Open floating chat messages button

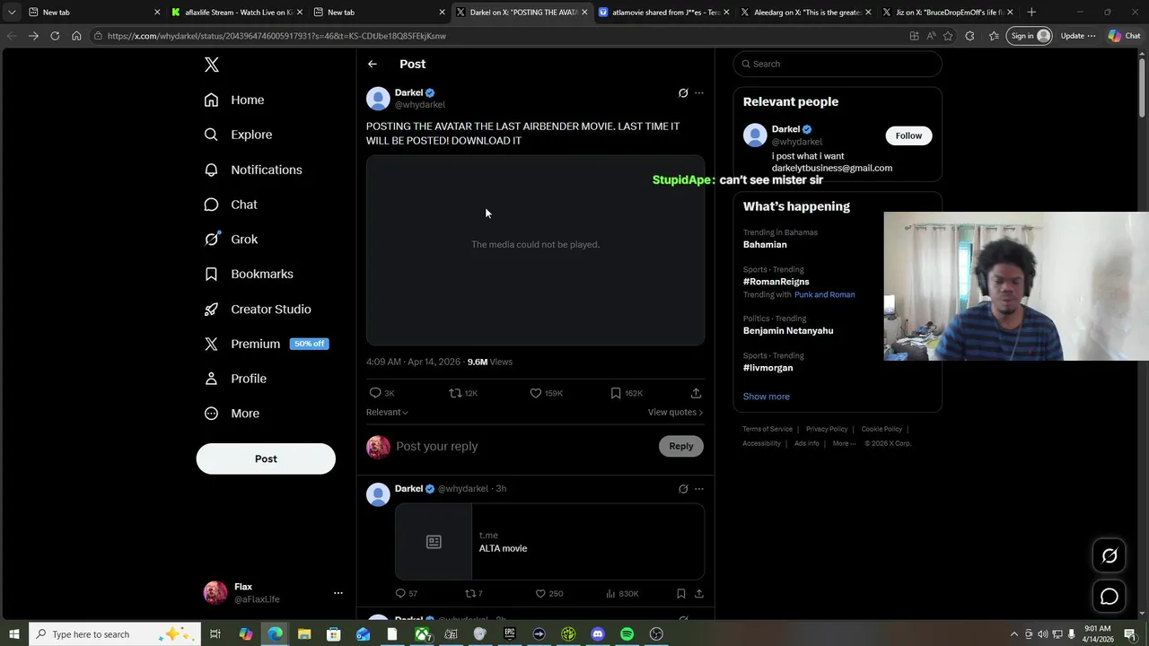(x=1110, y=597)
